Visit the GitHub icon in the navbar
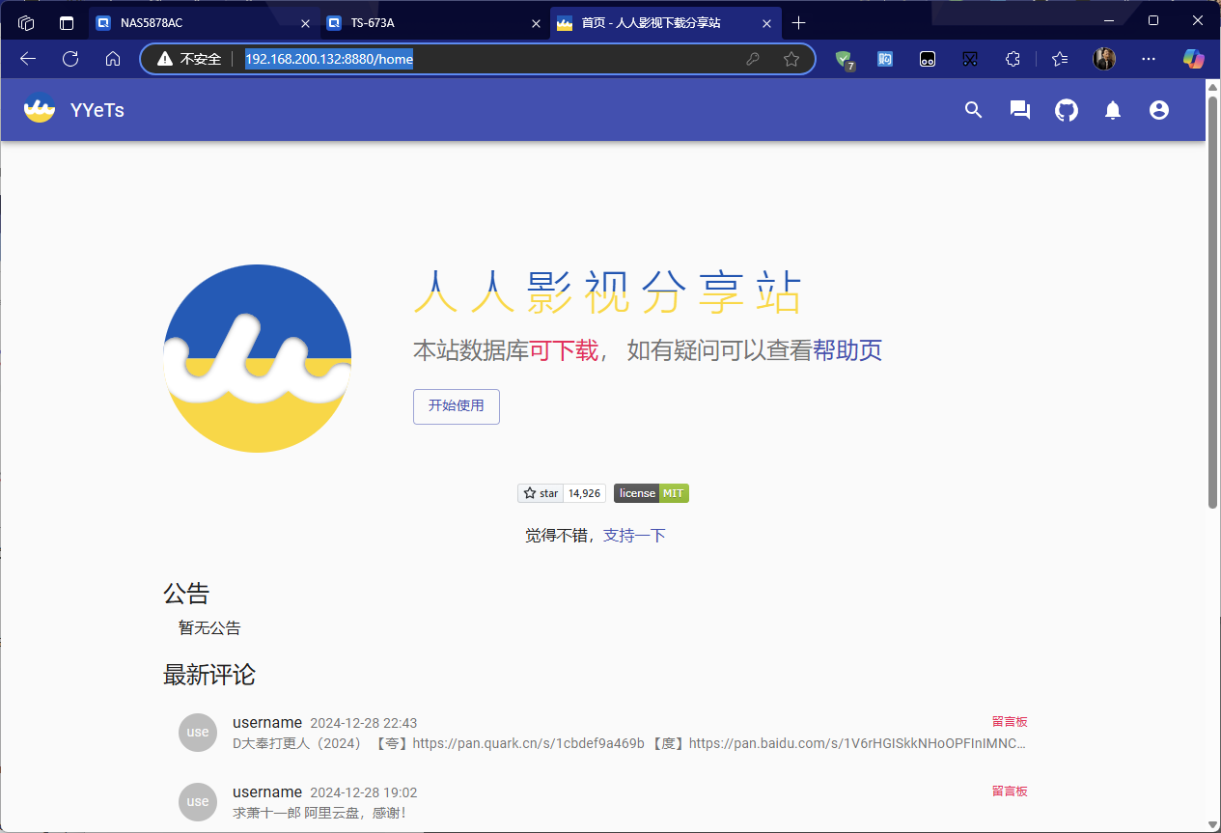This screenshot has width=1221, height=833. click(x=1066, y=110)
